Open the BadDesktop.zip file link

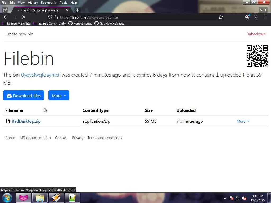click(26, 121)
